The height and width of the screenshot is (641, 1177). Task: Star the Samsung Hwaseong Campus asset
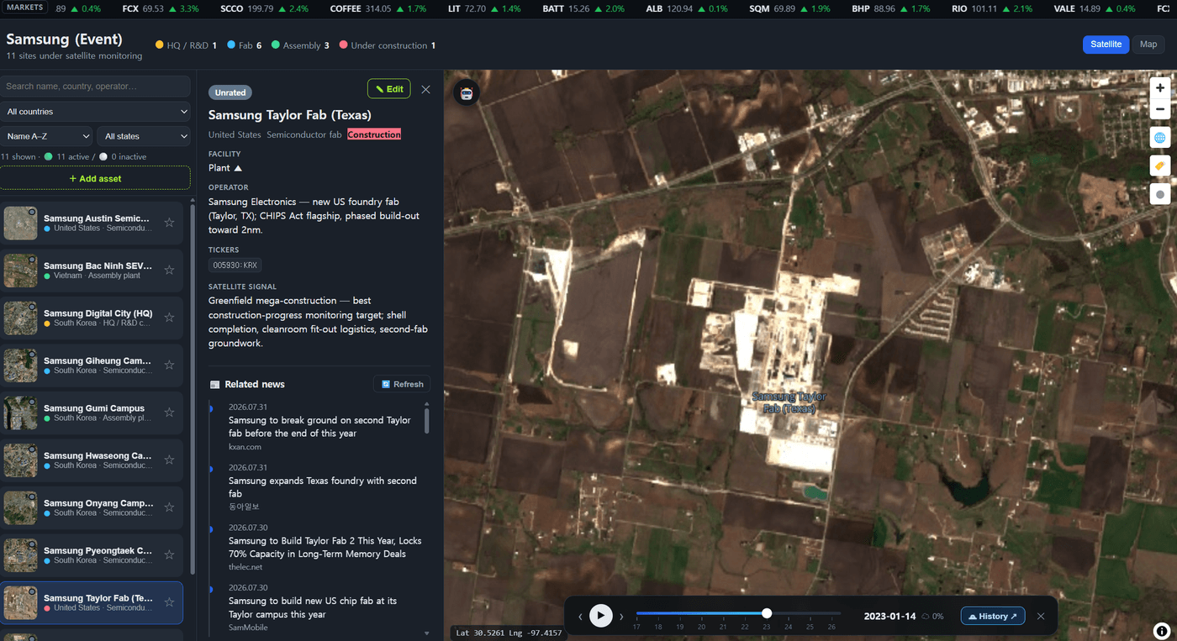point(169,460)
